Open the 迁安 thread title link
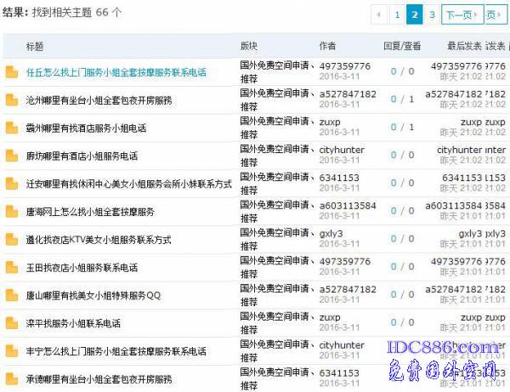The width and height of the screenshot is (510, 392). pyautogui.click(x=128, y=184)
